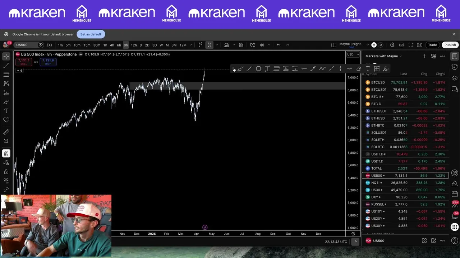Undo the last chart action
The width and height of the screenshot is (460, 258).
click(278, 45)
